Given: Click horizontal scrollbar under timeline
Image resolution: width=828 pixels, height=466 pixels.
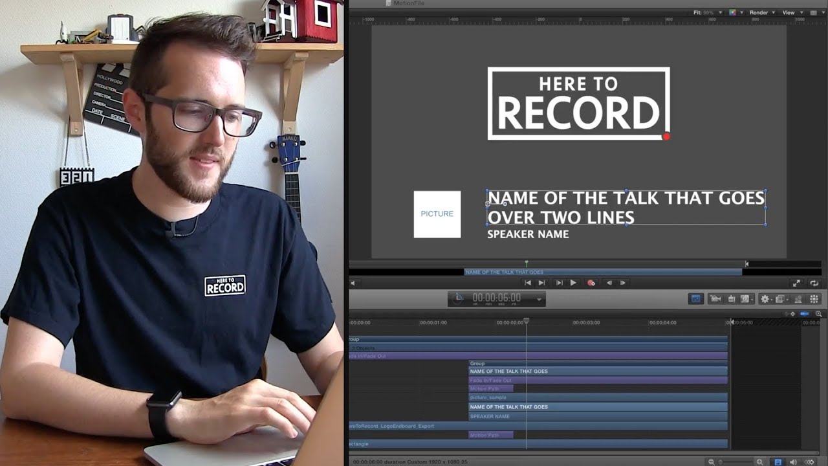Looking at the screenshot, I should click(585, 454).
